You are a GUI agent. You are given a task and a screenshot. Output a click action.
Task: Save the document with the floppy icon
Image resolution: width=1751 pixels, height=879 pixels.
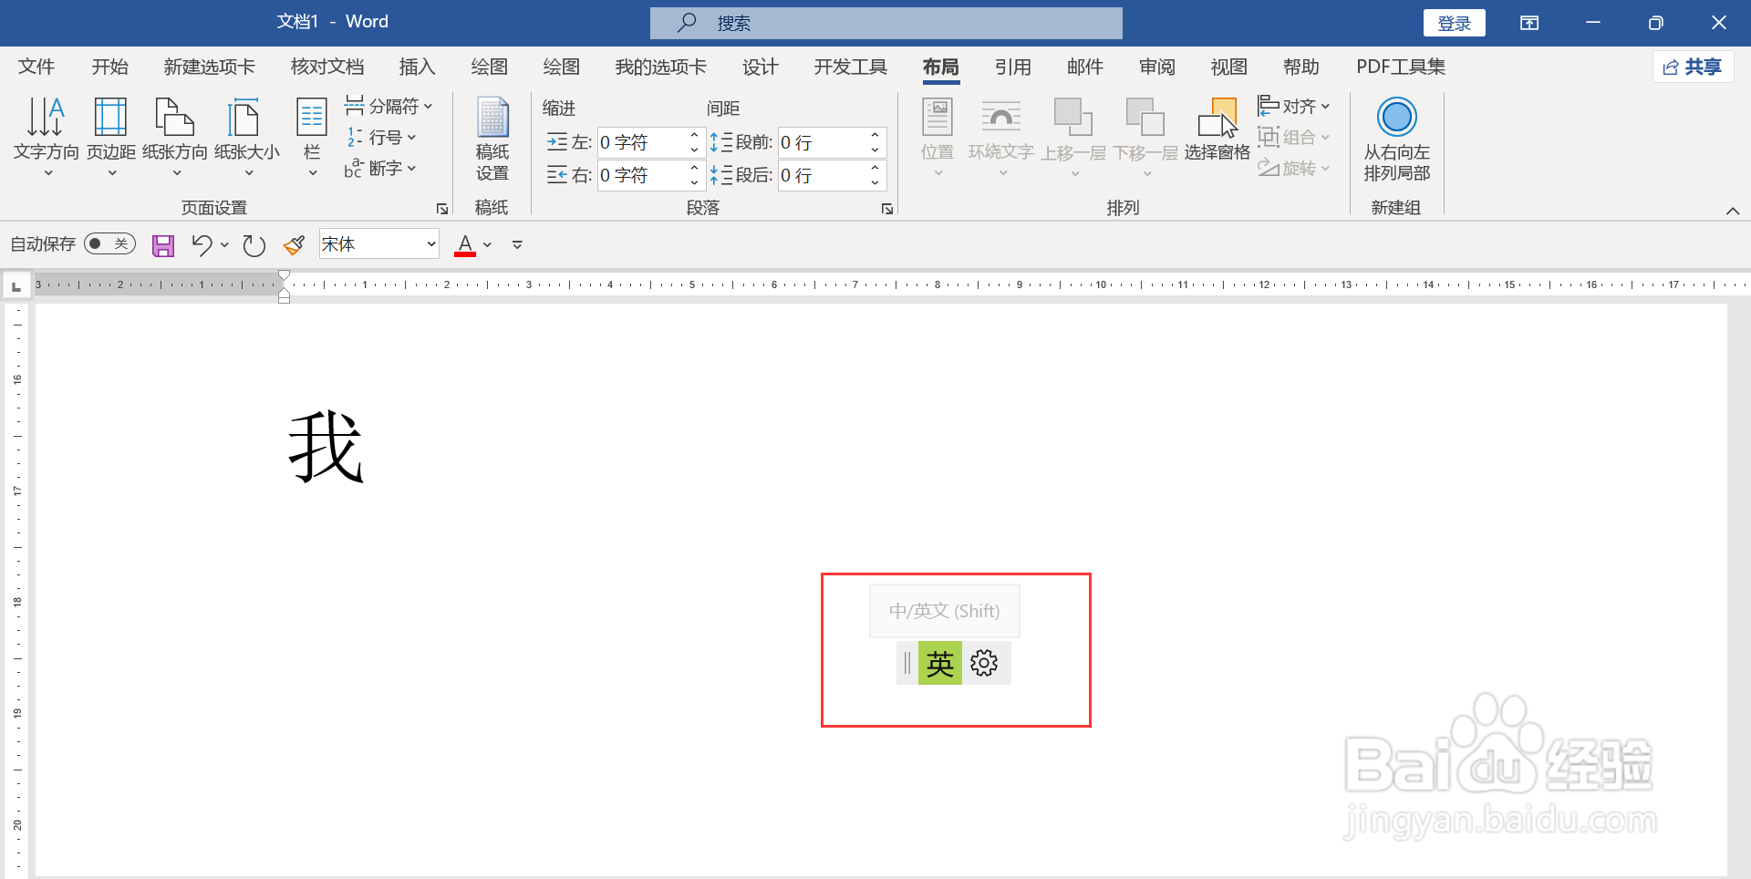[163, 245]
